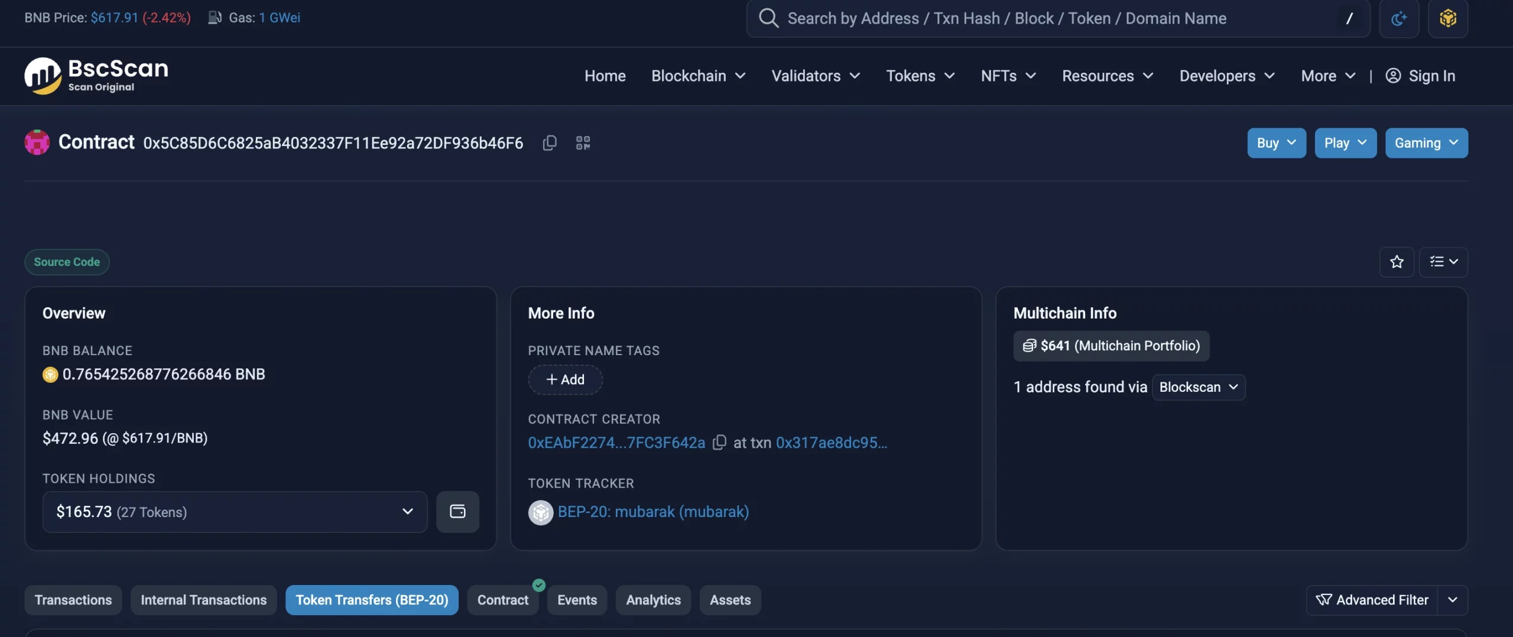Viewport: 1513px width, 637px height.
Task: Focus the address search input field
Action: pos(1058,18)
